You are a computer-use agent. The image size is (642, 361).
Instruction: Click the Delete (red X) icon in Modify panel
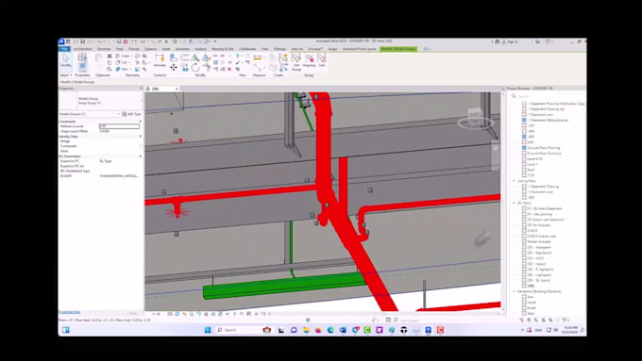pos(229,69)
